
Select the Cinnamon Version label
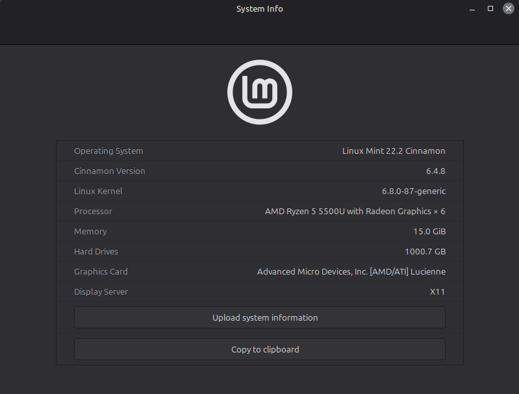point(110,171)
